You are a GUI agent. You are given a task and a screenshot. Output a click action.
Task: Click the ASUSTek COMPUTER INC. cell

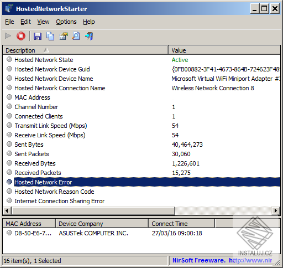click(93, 233)
